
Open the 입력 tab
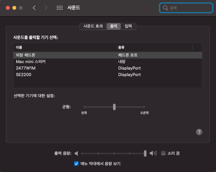pyautogui.click(x=128, y=26)
